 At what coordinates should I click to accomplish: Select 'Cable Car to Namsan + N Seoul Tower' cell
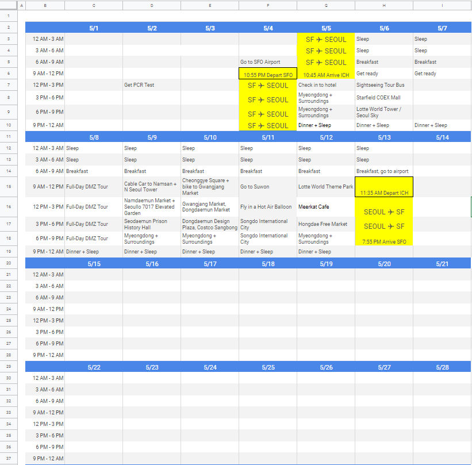click(x=152, y=187)
